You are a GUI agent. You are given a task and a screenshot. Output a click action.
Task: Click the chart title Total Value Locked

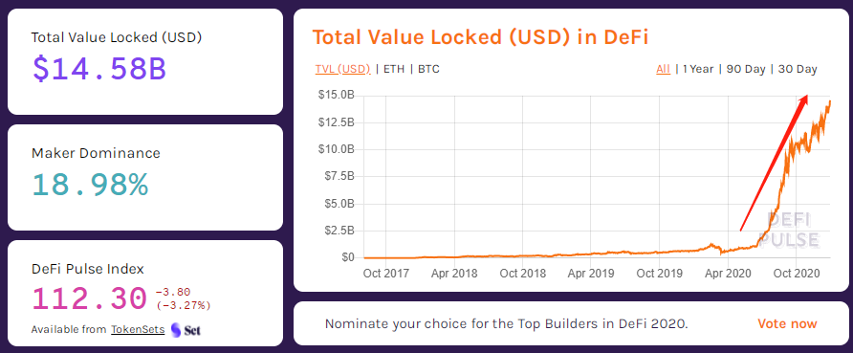click(480, 37)
